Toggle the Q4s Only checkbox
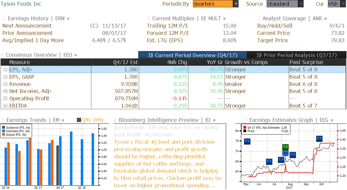Viewport: 347px width, 190px height. tap(79, 120)
